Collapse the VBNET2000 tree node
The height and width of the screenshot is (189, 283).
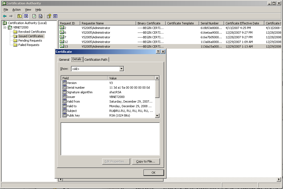click(5, 27)
